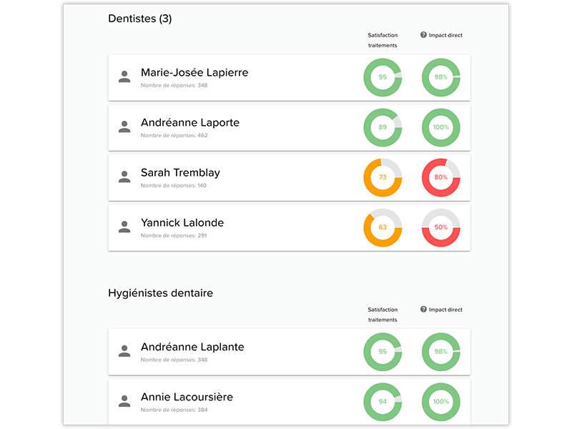Screen dimensions: 572x429
Task: Click the help icon beside Dentistes Impact direct
Action: [x=423, y=35]
